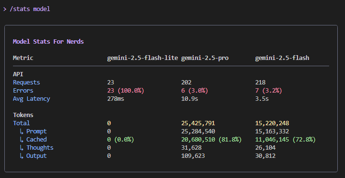
Task: Click requests value '202' for gemini-2.5-pro
Action: [186, 83]
